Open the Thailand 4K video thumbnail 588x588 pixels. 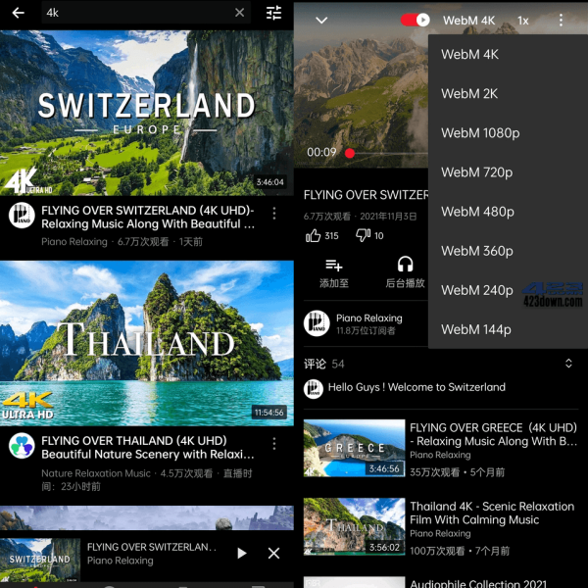(147, 343)
